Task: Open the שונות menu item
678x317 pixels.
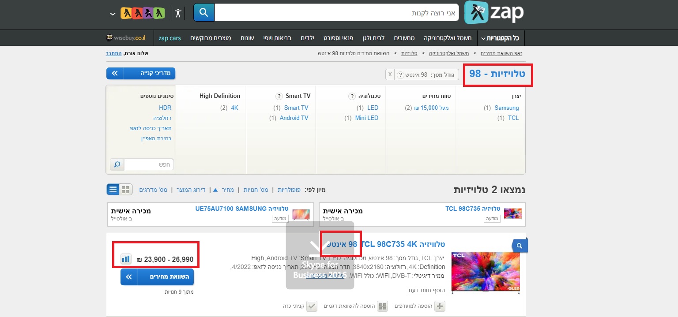Action: click(x=246, y=38)
